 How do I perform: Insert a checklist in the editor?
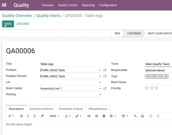[x=104, y=116]
